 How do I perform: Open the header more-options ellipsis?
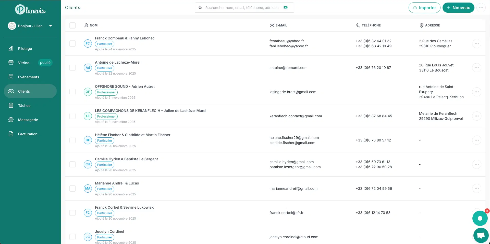pyautogui.click(x=481, y=8)
